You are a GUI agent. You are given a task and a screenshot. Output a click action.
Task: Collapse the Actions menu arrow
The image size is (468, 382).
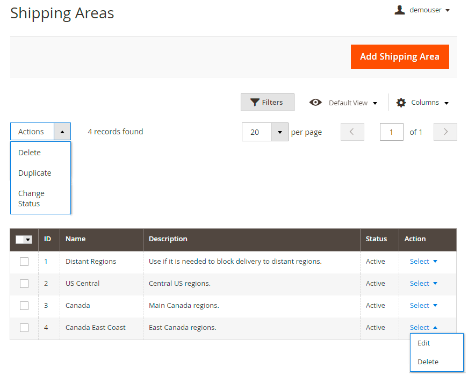coord(62,132)
